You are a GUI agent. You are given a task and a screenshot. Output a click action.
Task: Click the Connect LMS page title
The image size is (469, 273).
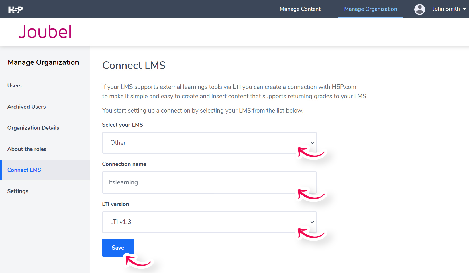(x=134, y=65)
